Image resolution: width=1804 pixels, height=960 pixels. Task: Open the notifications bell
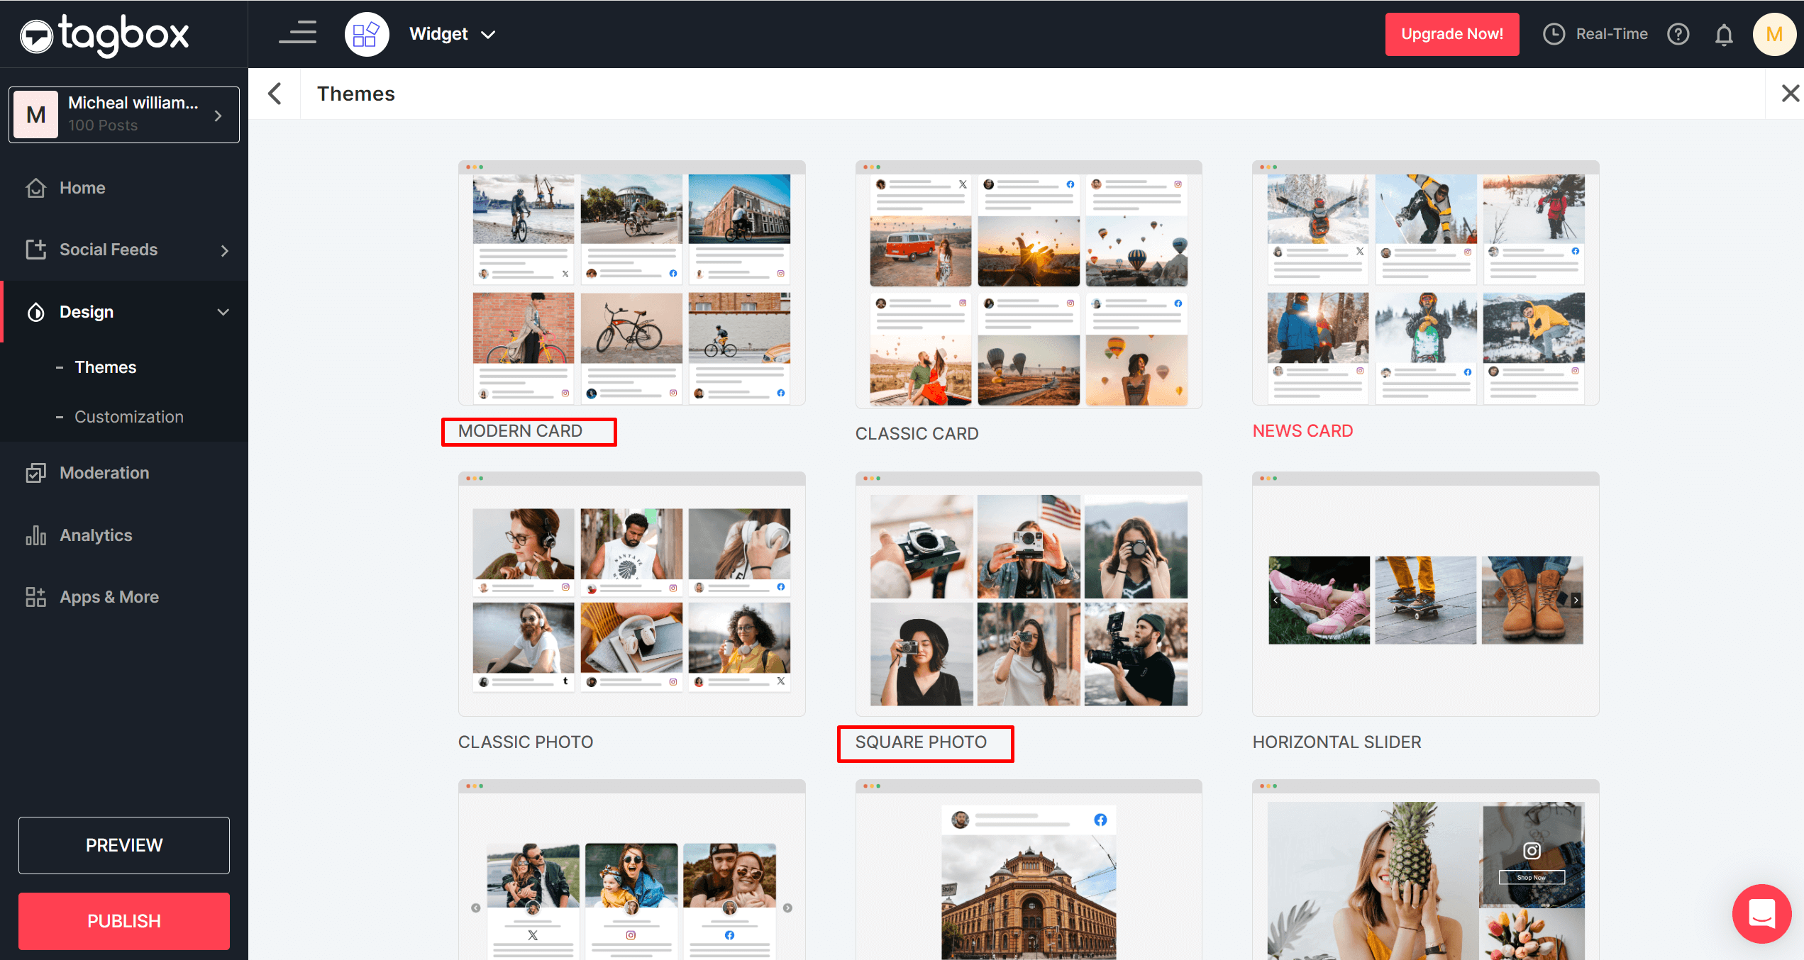[1724, 34]
